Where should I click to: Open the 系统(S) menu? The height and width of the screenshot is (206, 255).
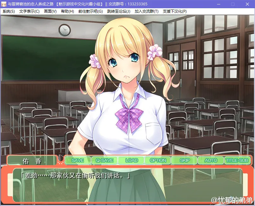click(9, 11)
